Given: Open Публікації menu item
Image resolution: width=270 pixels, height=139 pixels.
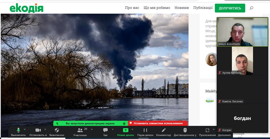Looking at the screenshot, I should pyautogui.click(x=203, y=8).
